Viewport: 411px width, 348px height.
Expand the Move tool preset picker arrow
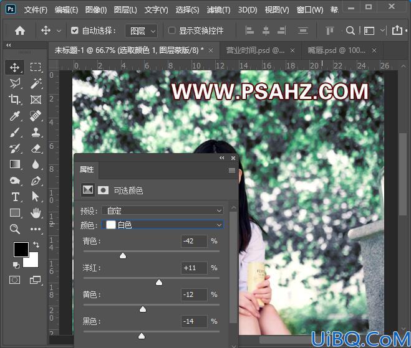point(59,31)
